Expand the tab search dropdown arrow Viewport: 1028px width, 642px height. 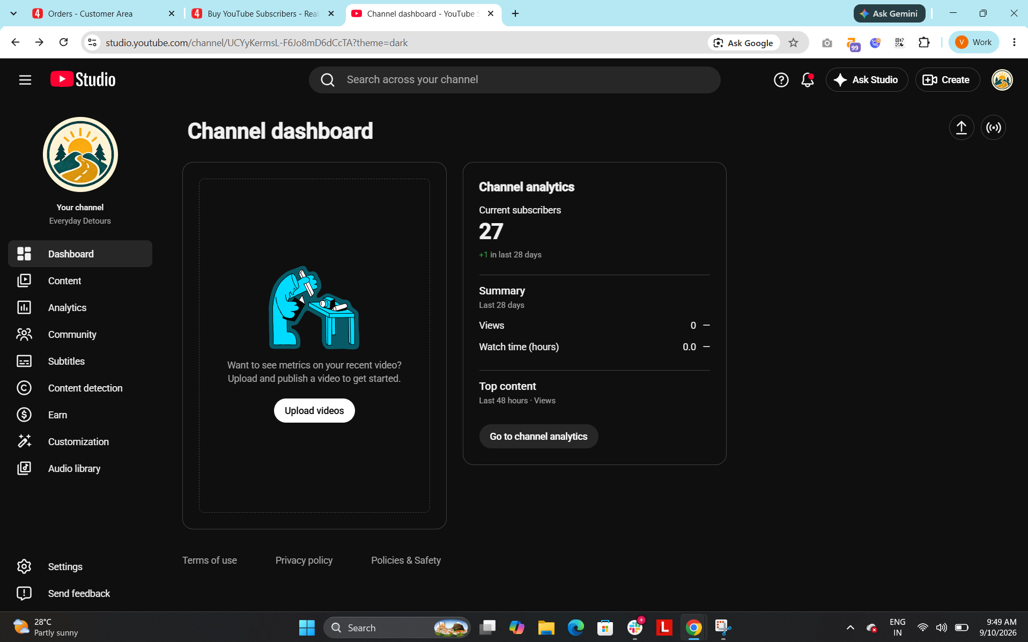tap(13, 13)
